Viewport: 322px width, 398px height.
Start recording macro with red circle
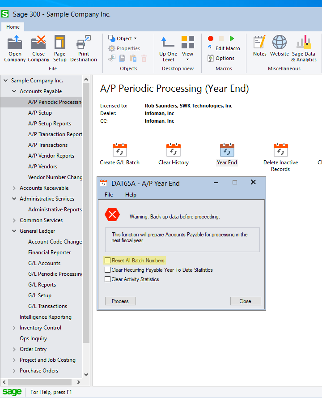211,39
